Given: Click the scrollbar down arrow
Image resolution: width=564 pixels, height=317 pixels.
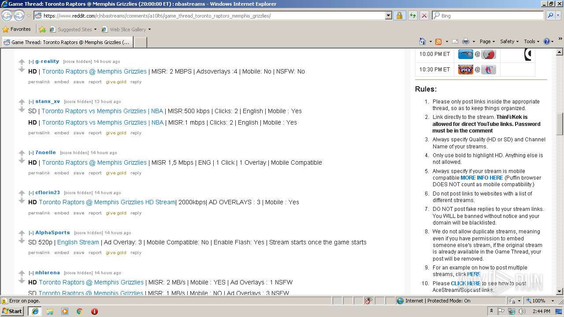Looking at the screenshot, I should coord(560,291).
